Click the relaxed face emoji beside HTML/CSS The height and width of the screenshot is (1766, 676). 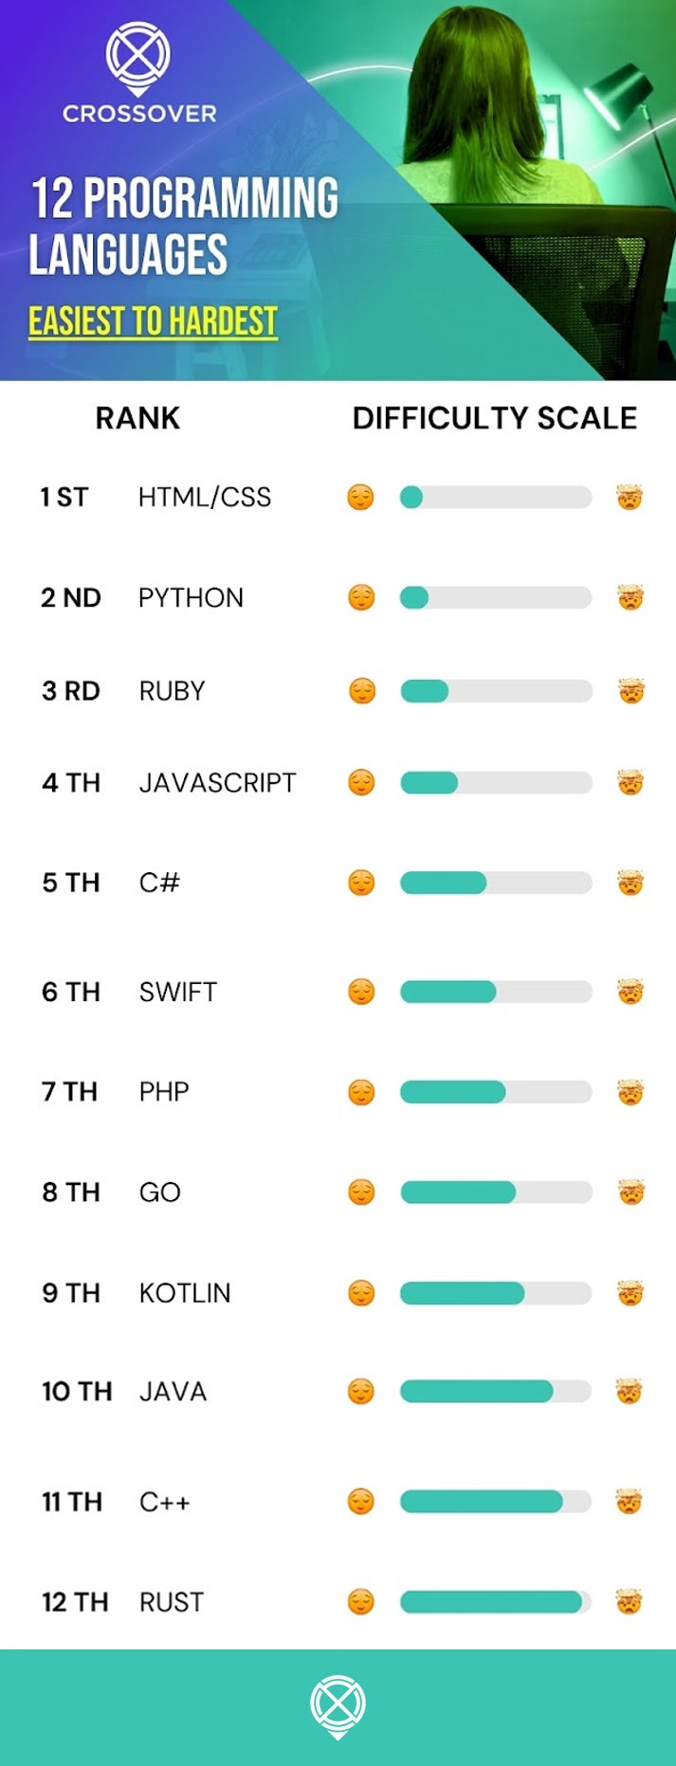[360, 497]
